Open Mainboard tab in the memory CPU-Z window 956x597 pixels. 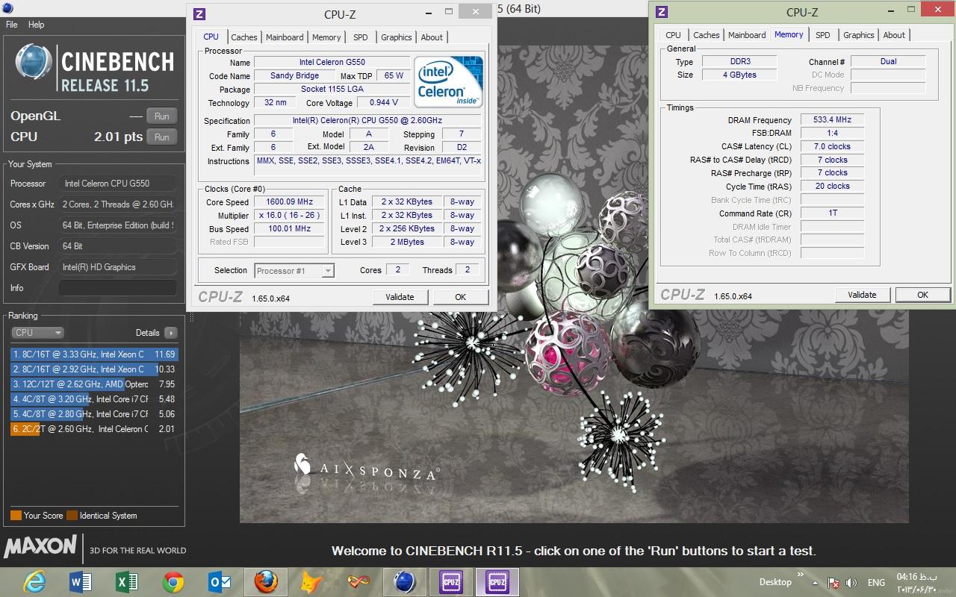tap(747, 35)
